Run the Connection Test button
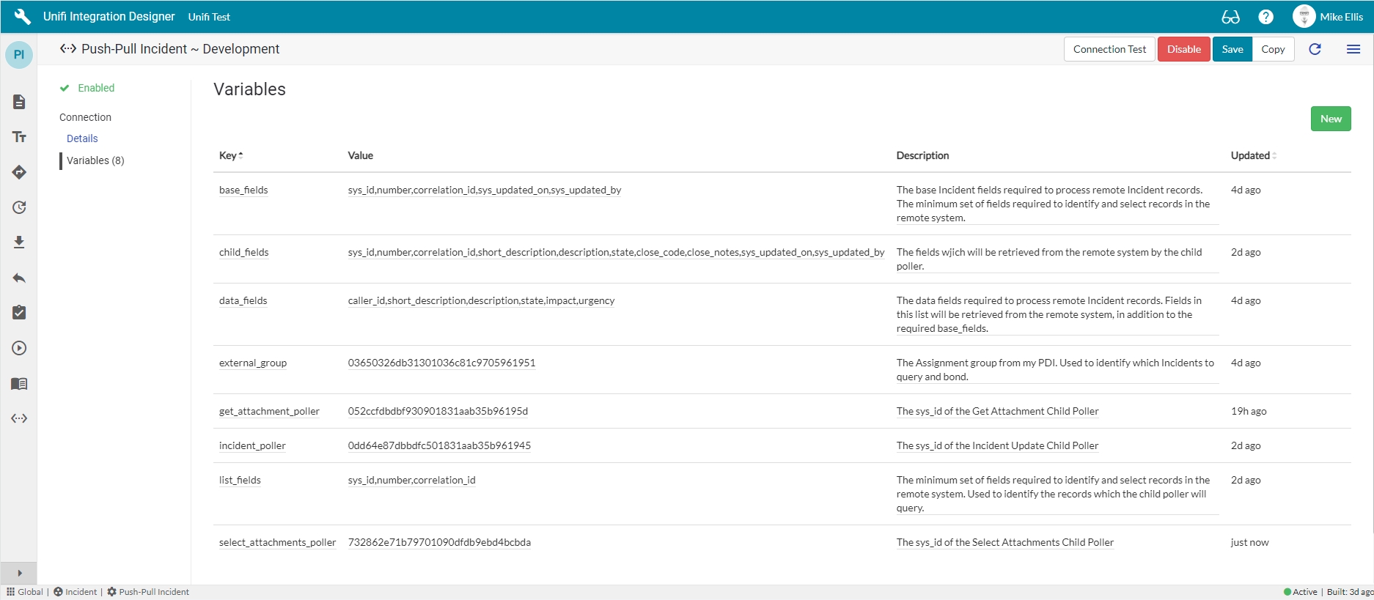1374x600 pixels. pyautogui.click(x=1109, y=49)
